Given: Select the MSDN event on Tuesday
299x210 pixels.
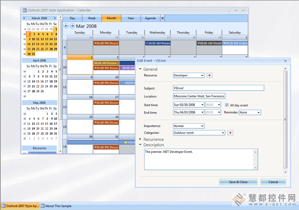Looking at the screenshot, I should [127, 83].
